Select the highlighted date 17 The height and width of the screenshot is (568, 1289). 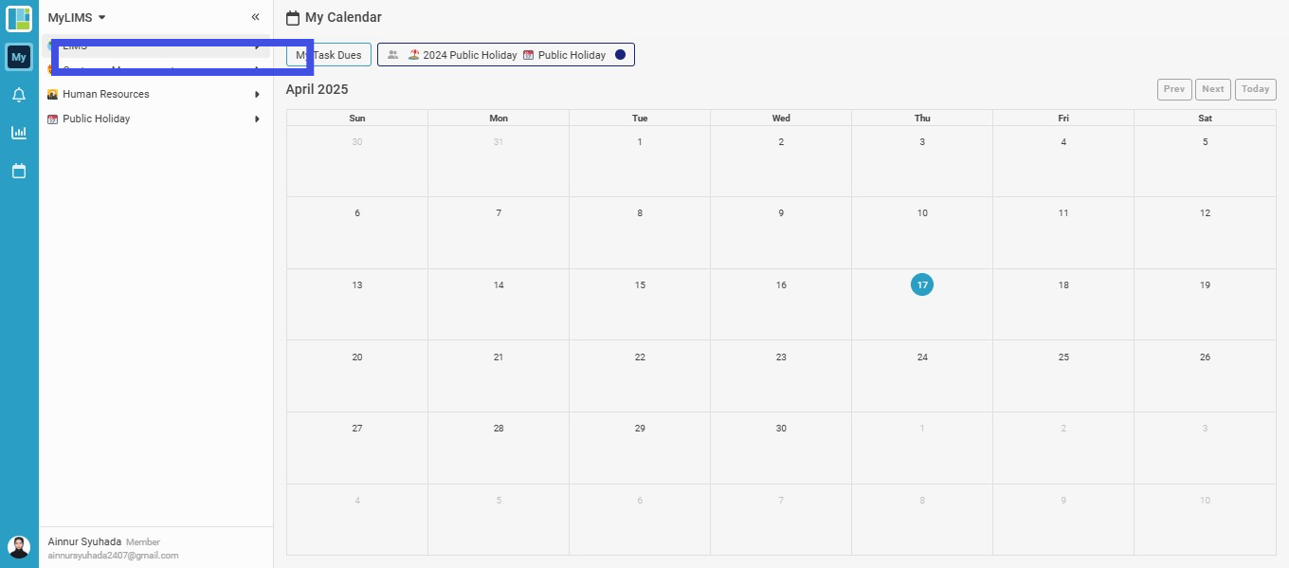click(922, 284)
